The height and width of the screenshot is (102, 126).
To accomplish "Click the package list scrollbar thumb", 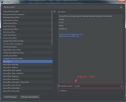I will coord(52,27).
